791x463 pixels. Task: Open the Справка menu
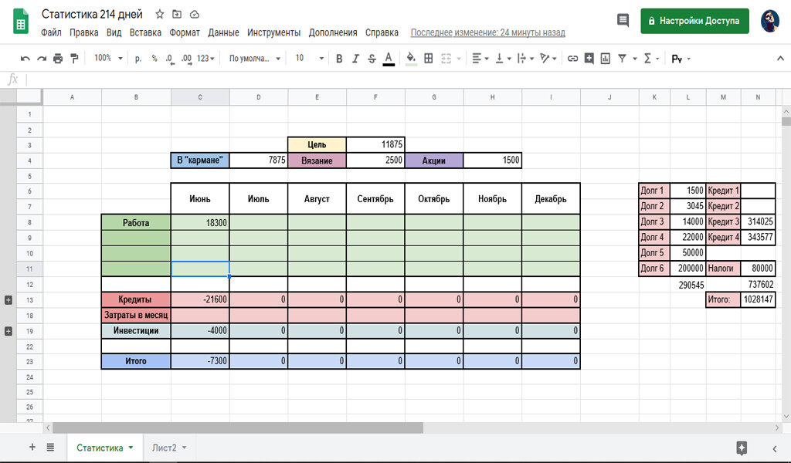[x=382, y=32]
